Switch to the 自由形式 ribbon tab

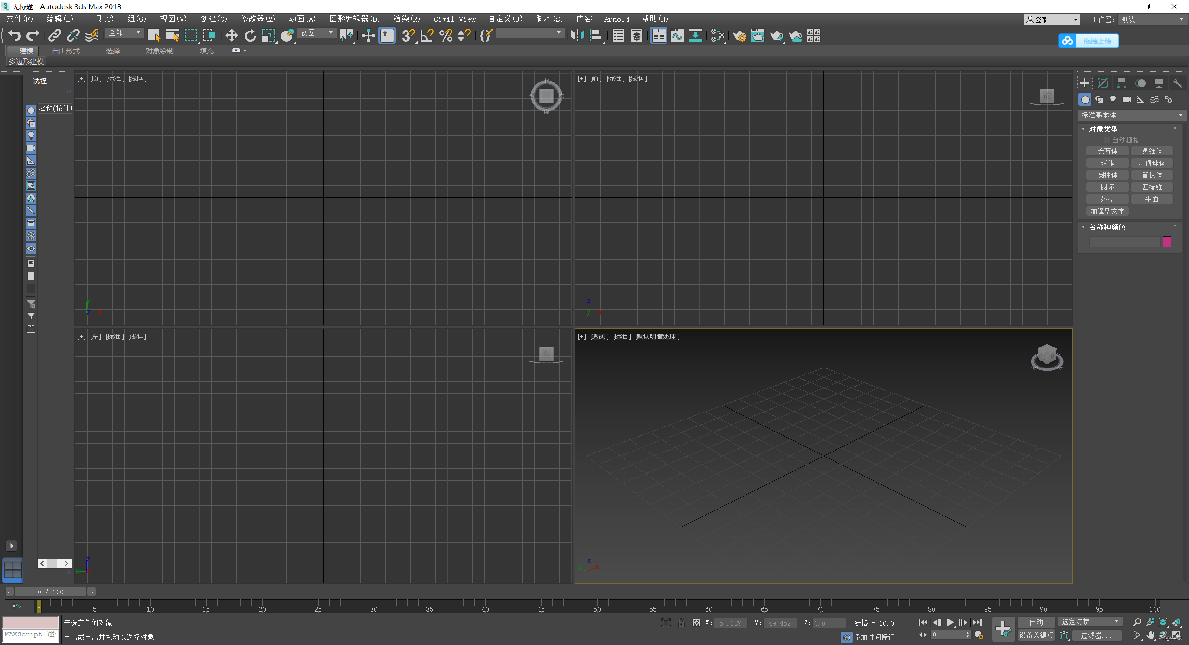[66, 51]
